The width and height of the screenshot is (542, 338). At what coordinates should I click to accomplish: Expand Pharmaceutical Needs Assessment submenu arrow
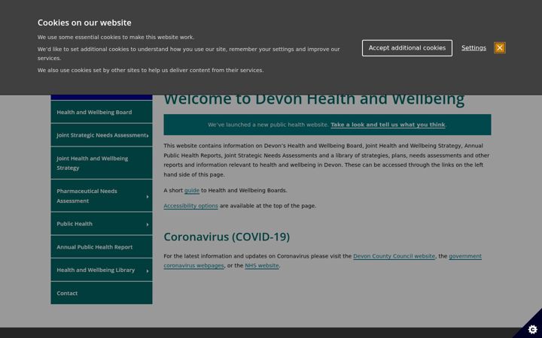[148, 197]
